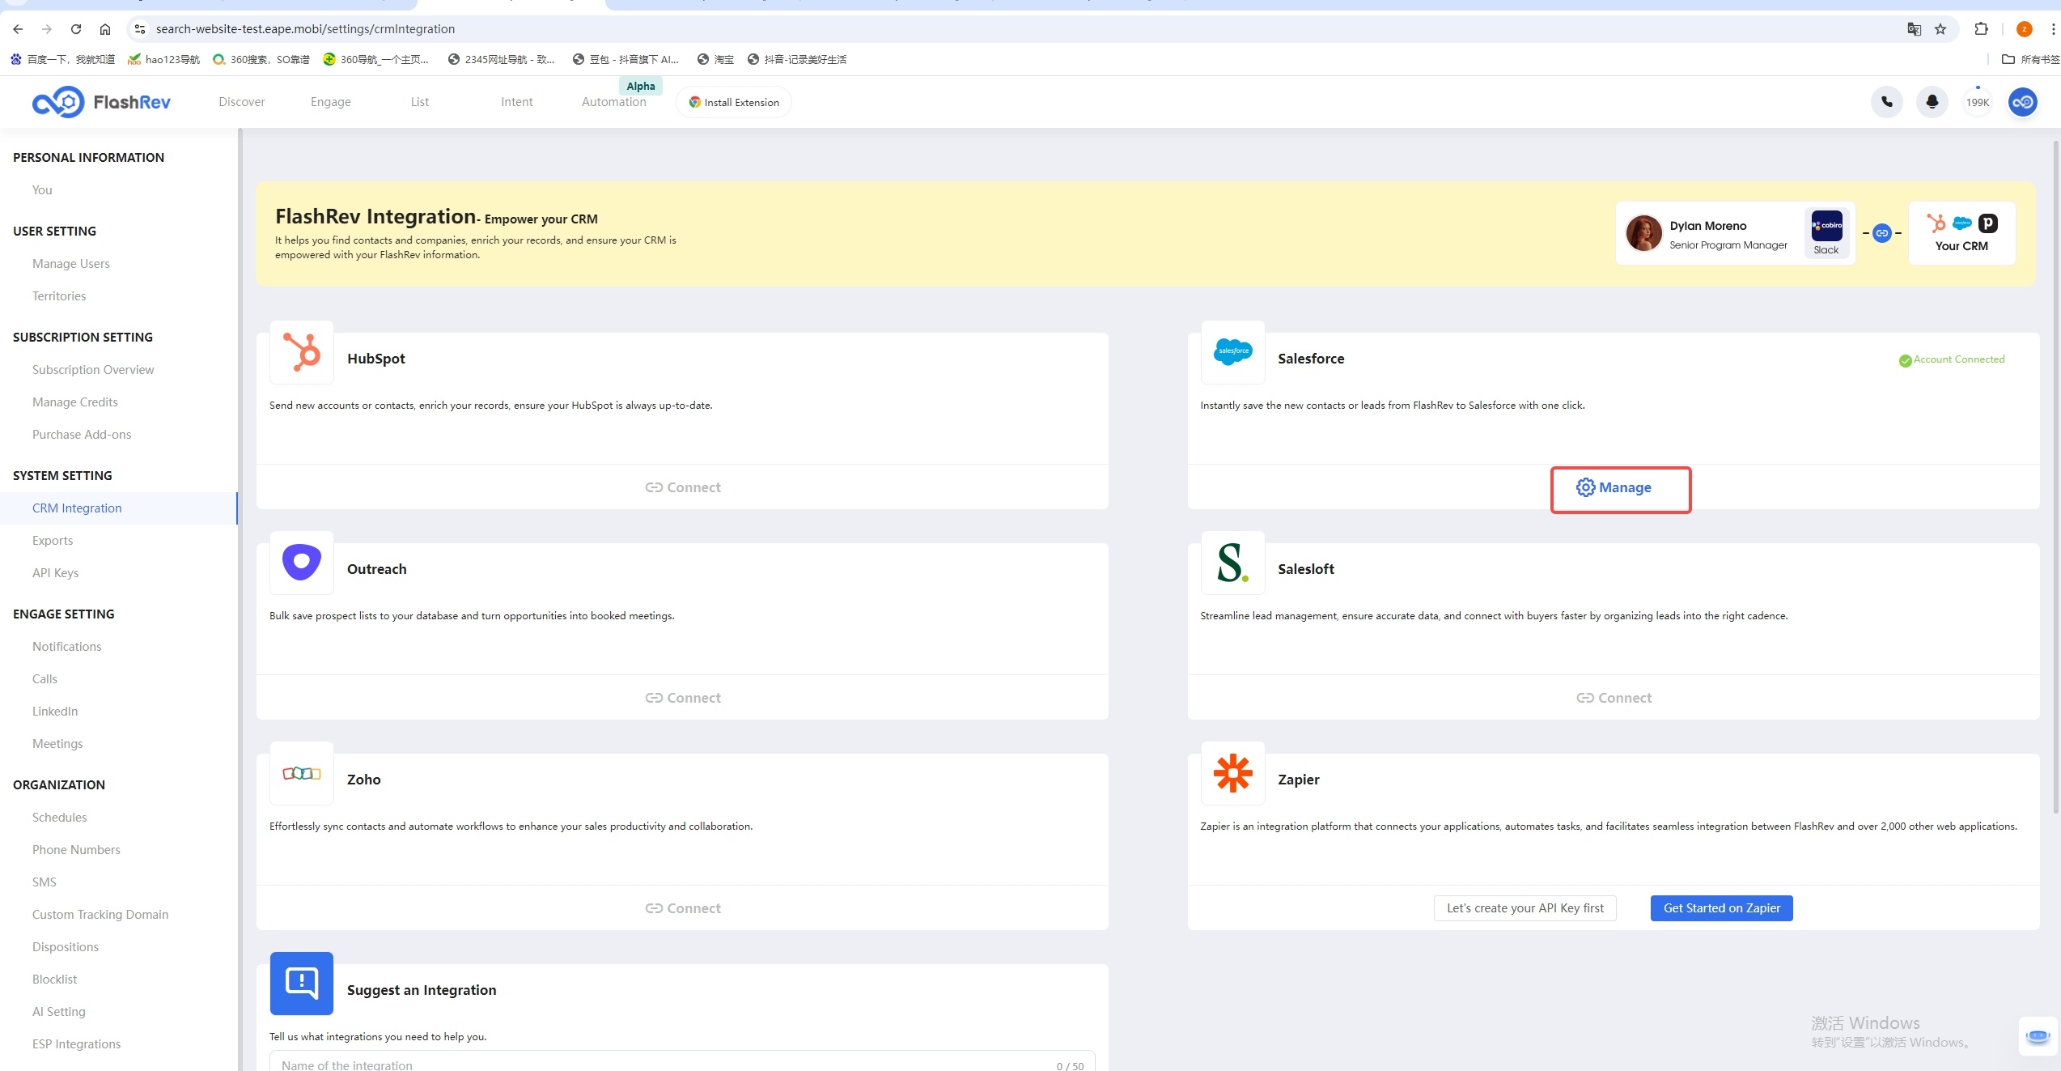Click the FlashRev logo

coord(101,102)
